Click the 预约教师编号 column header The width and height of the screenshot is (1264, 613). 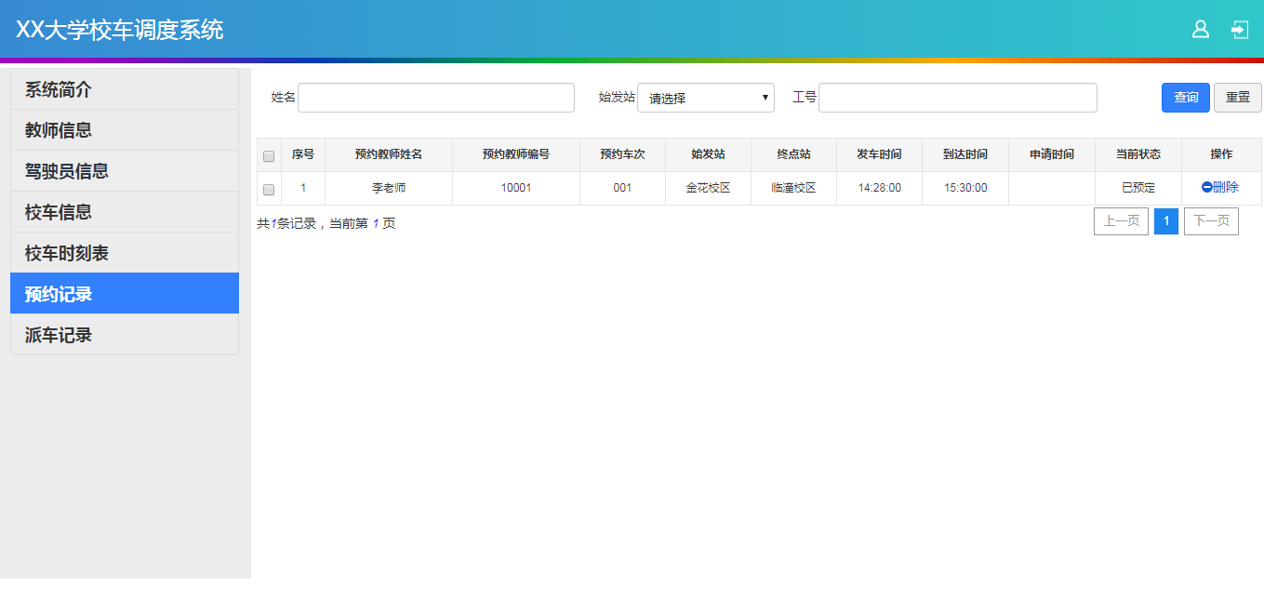coord(516,154)
